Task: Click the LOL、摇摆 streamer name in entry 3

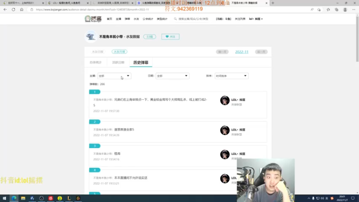Action: (238, 154)
